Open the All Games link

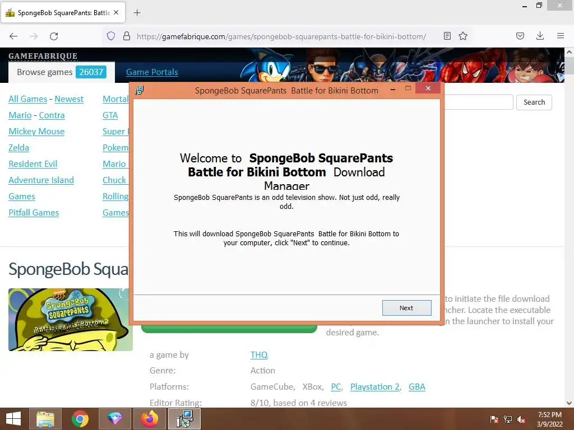(x=28, y=99)
